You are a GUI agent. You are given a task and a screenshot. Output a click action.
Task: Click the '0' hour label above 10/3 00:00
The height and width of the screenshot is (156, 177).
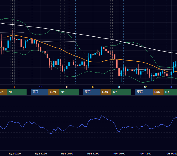(x=67, y=87)
